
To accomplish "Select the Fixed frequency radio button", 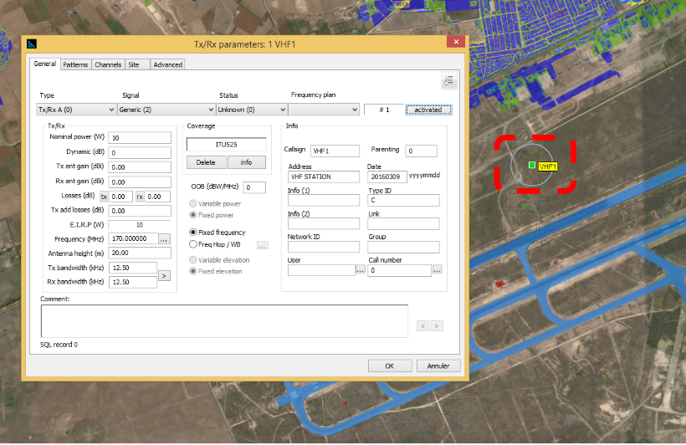I will (x=194, y=232).
